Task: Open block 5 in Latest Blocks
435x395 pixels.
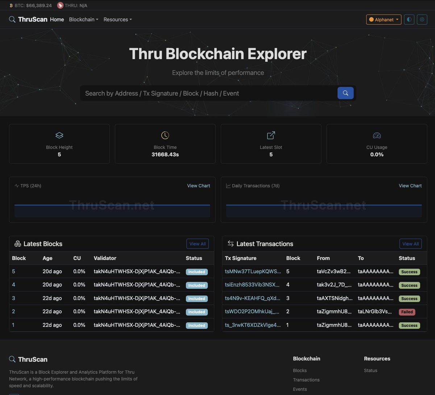Action: (13, 271)
